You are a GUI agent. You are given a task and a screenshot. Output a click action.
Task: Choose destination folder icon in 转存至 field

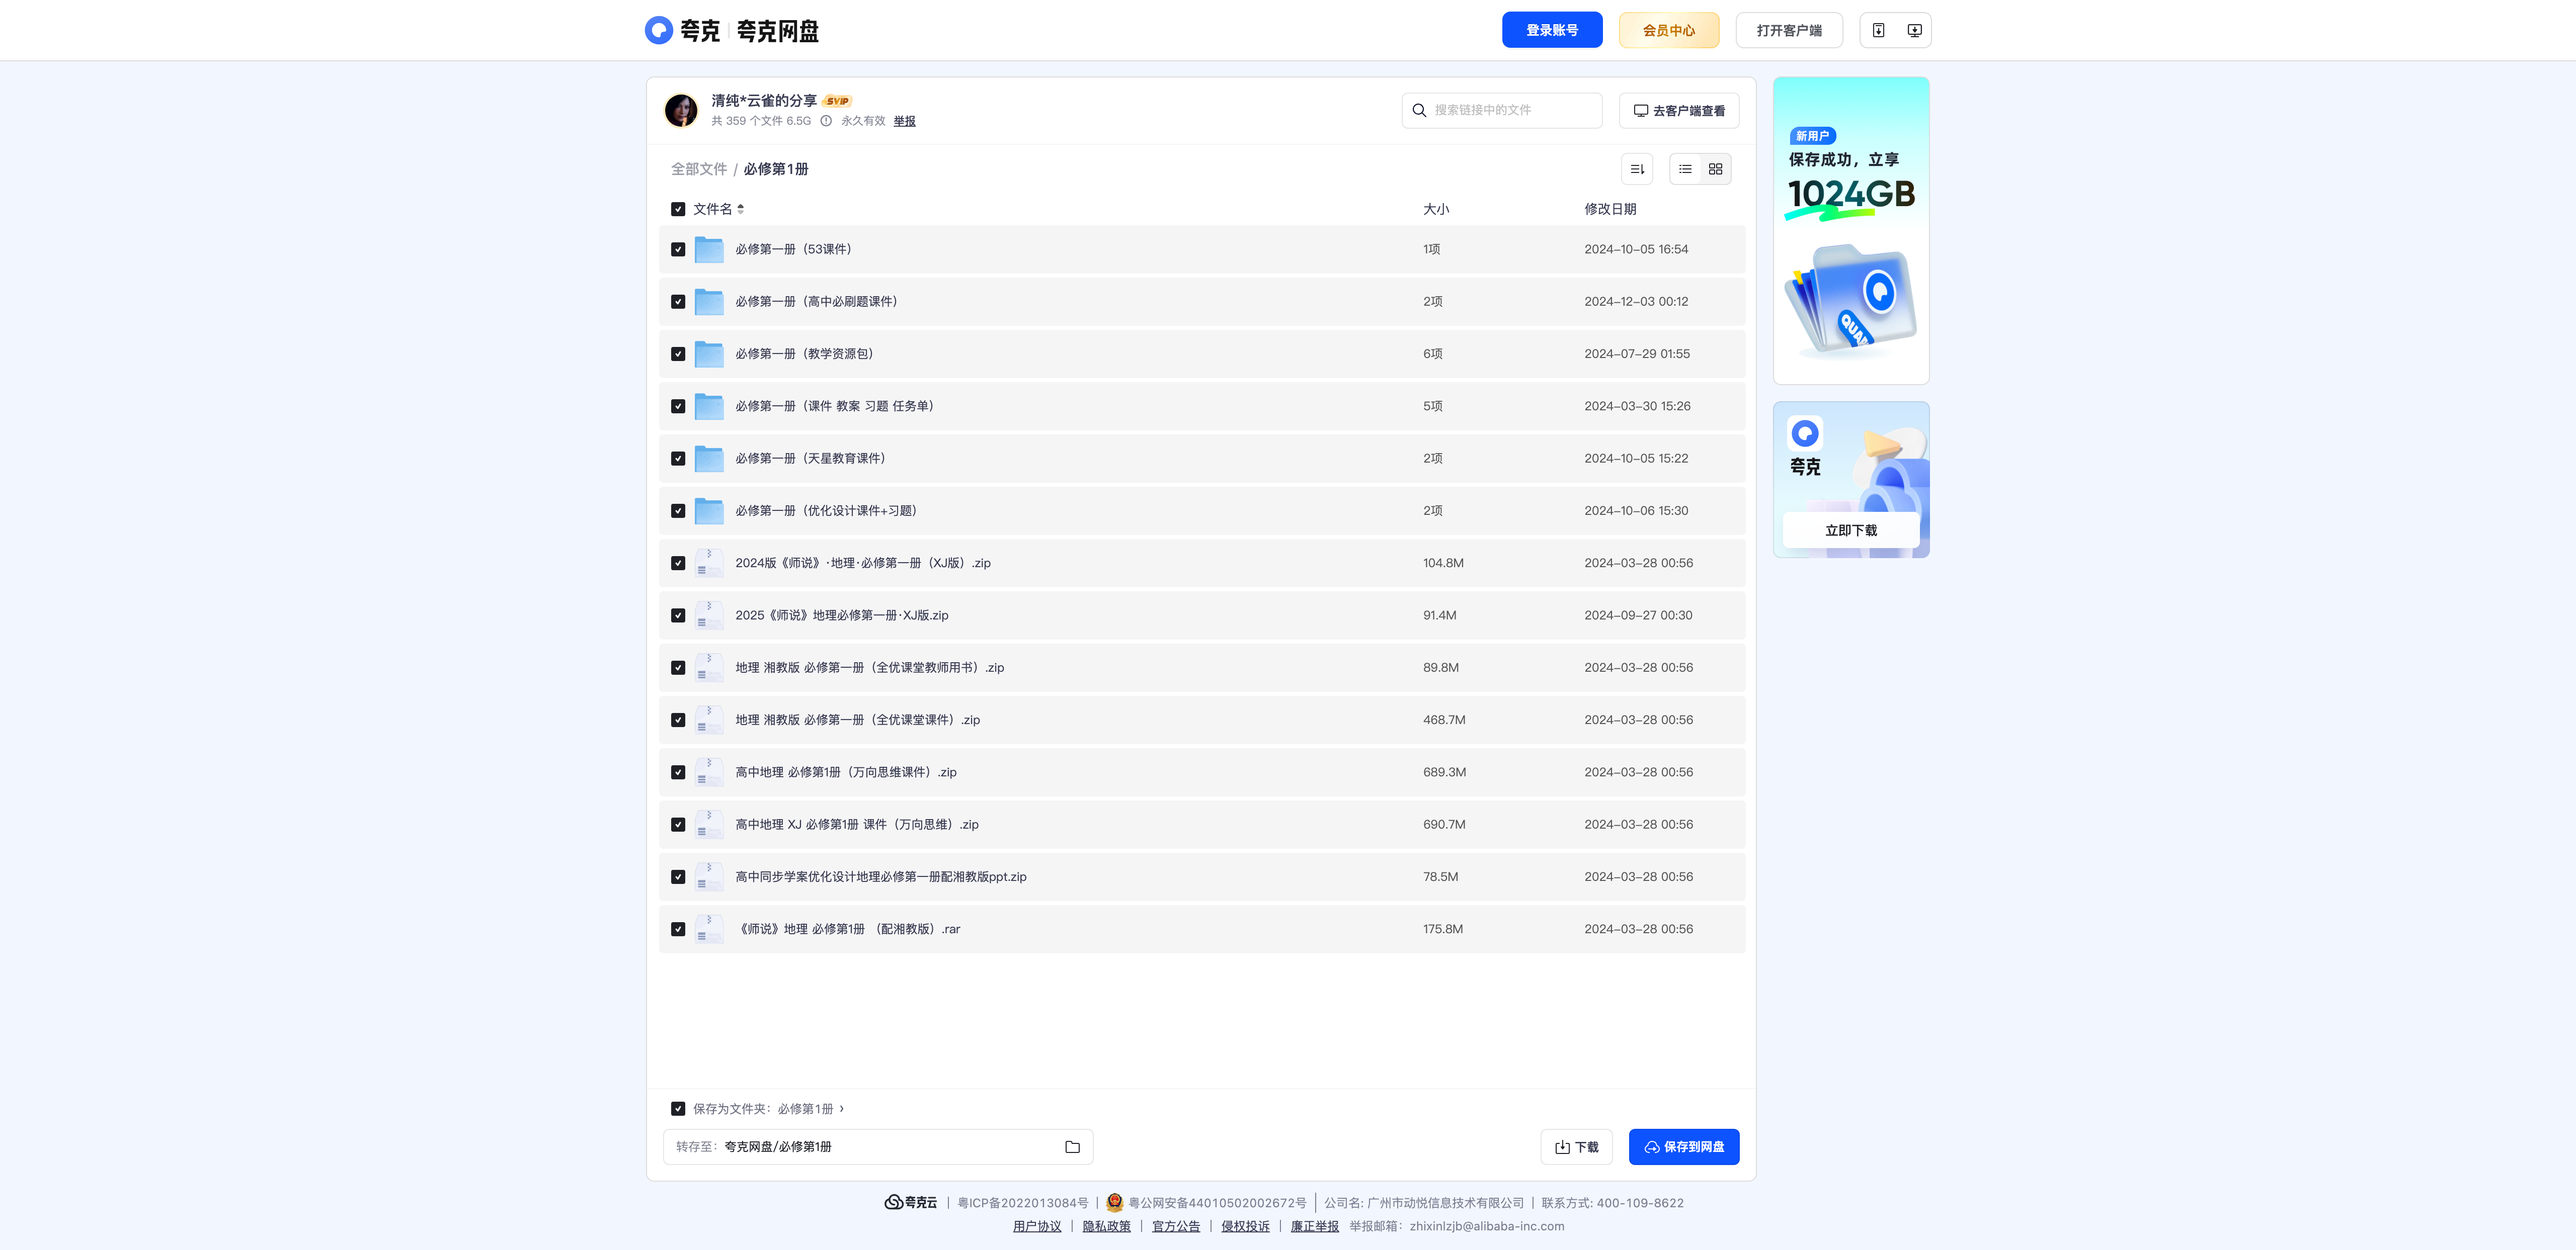pyautogui.click(x=1072, y=1147)
